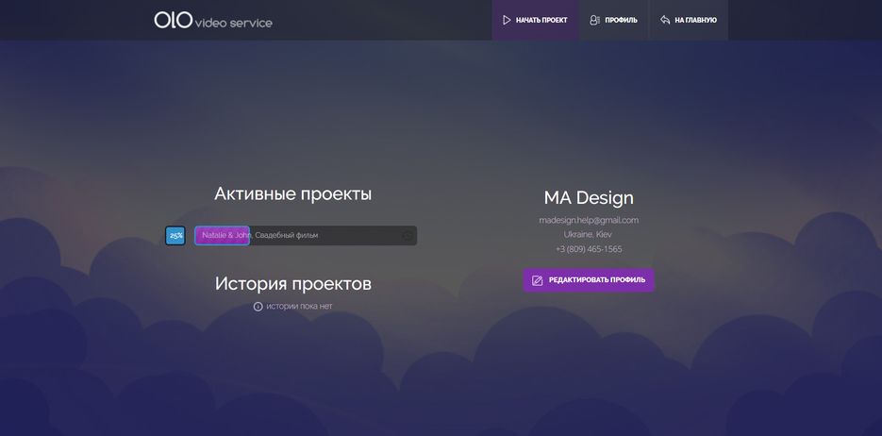The height and width of the screenshot is (436, 882).
Task: Click the OLO video service logo
Action: (213, 20)
